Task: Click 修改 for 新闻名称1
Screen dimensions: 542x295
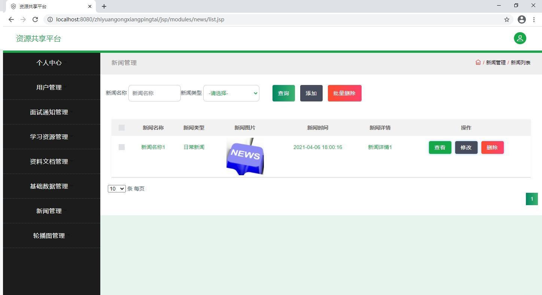Action: tap(466, 147)
